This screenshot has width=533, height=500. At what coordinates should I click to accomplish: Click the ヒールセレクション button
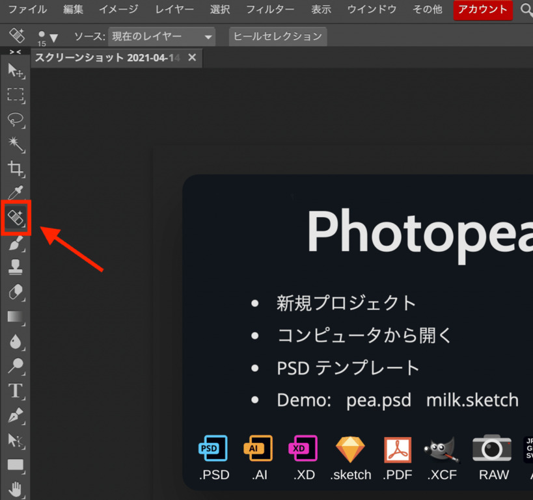tap(278, 36)
